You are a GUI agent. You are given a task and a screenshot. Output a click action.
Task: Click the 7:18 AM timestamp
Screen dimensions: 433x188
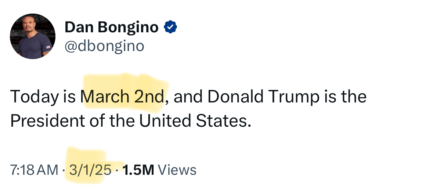tap(34, 170)
